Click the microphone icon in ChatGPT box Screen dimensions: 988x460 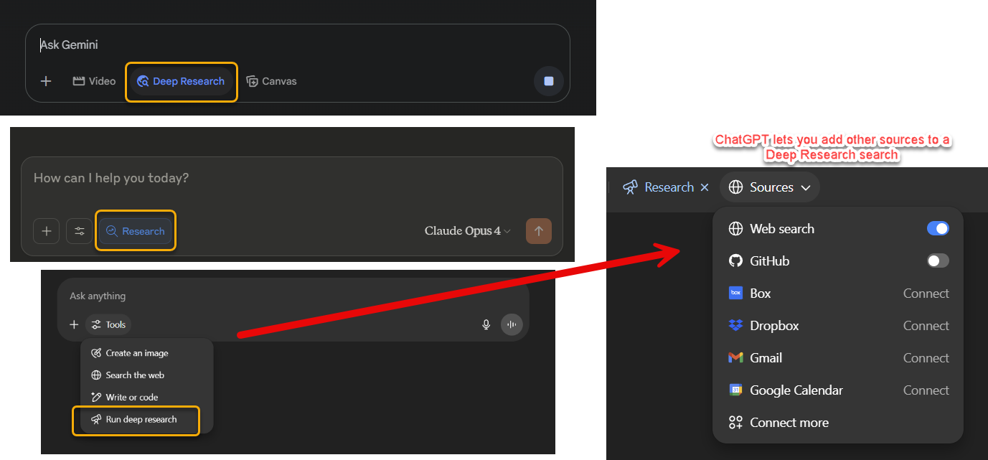pos(486,324)
